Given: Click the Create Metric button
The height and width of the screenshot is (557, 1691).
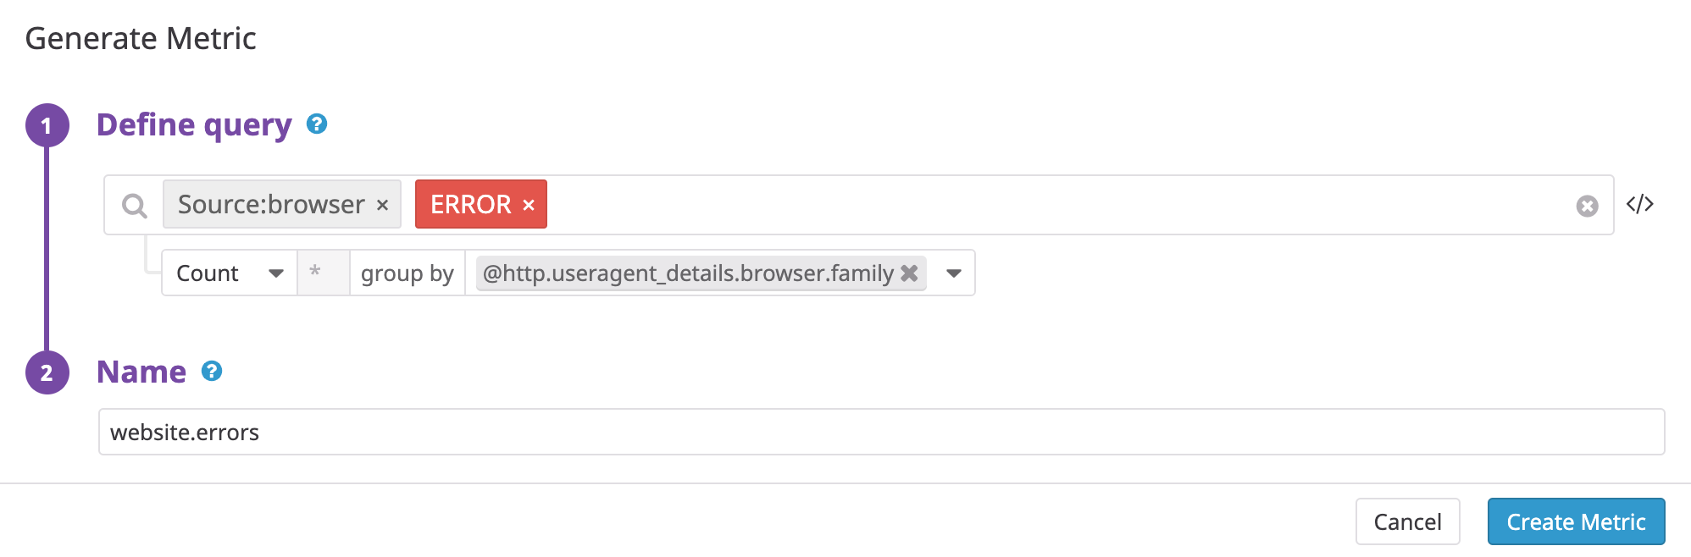Looking at the screenshot, I should (x=1576, y=521).
